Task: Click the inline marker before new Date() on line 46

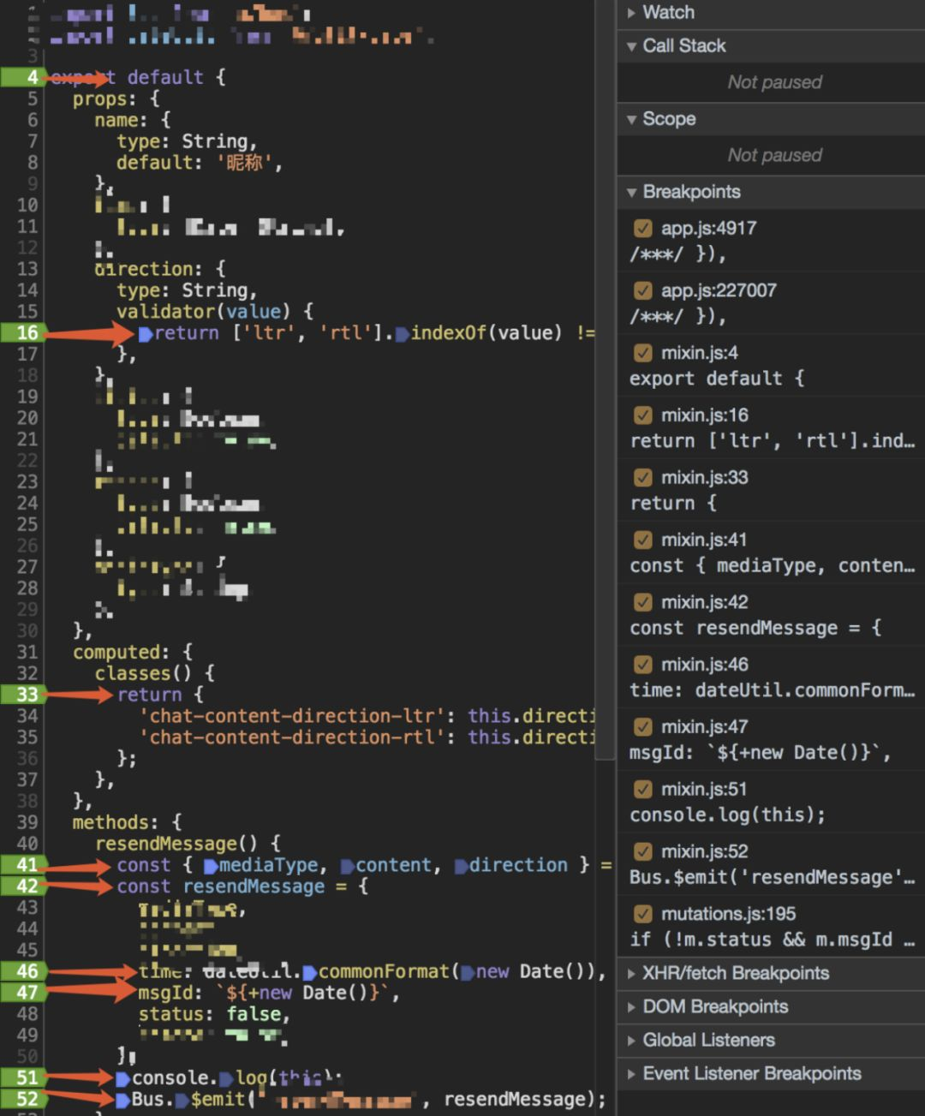Action: tap(468, 972)
